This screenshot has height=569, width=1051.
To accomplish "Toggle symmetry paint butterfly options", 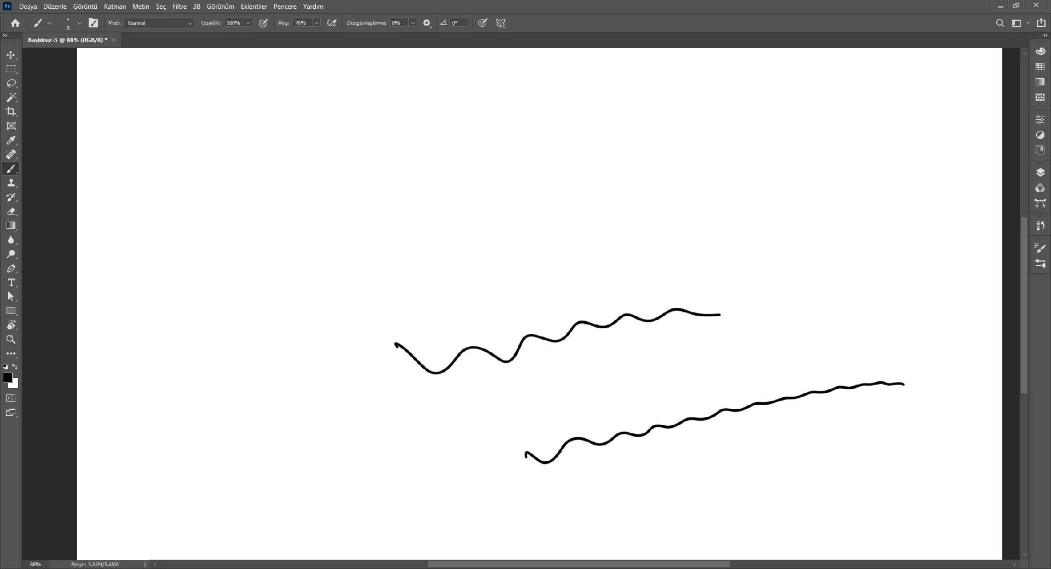I will (x=500, y=23).
